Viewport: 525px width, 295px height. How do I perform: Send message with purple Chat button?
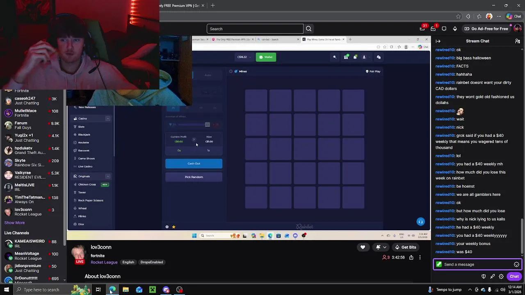(x=514, y=277)
